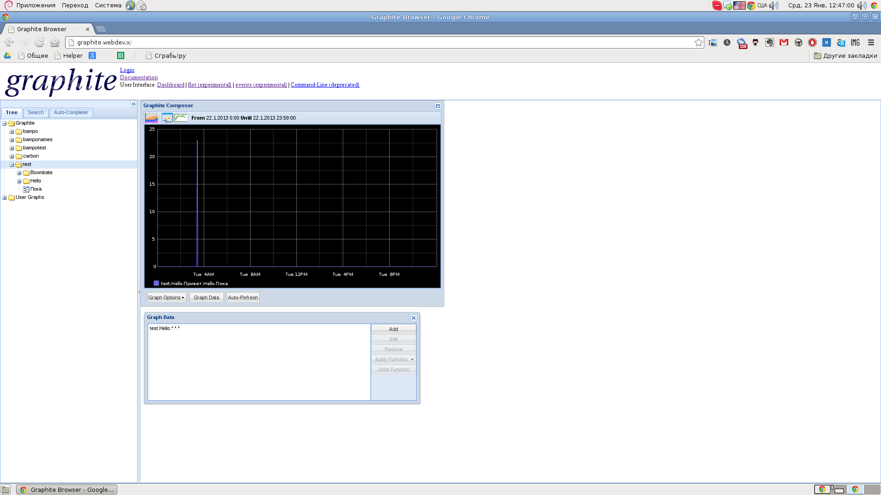Image resolution: width=881 pixels, height=495 pixels.
Task: Click the blue legend swatch for test.Hello.Привет.Hello.Пока
Action: click(x=156, y=283)
